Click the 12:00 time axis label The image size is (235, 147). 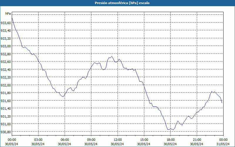coord(118,140)
